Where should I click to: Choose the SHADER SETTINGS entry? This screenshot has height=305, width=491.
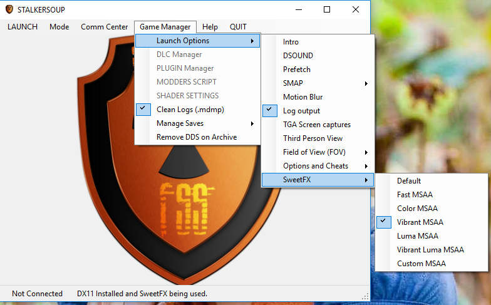pyautogui.click(x=198, y=96)
